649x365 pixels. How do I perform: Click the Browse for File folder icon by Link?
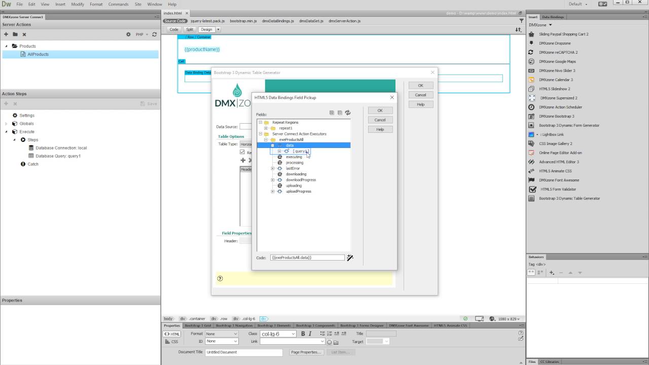point(336,342)
